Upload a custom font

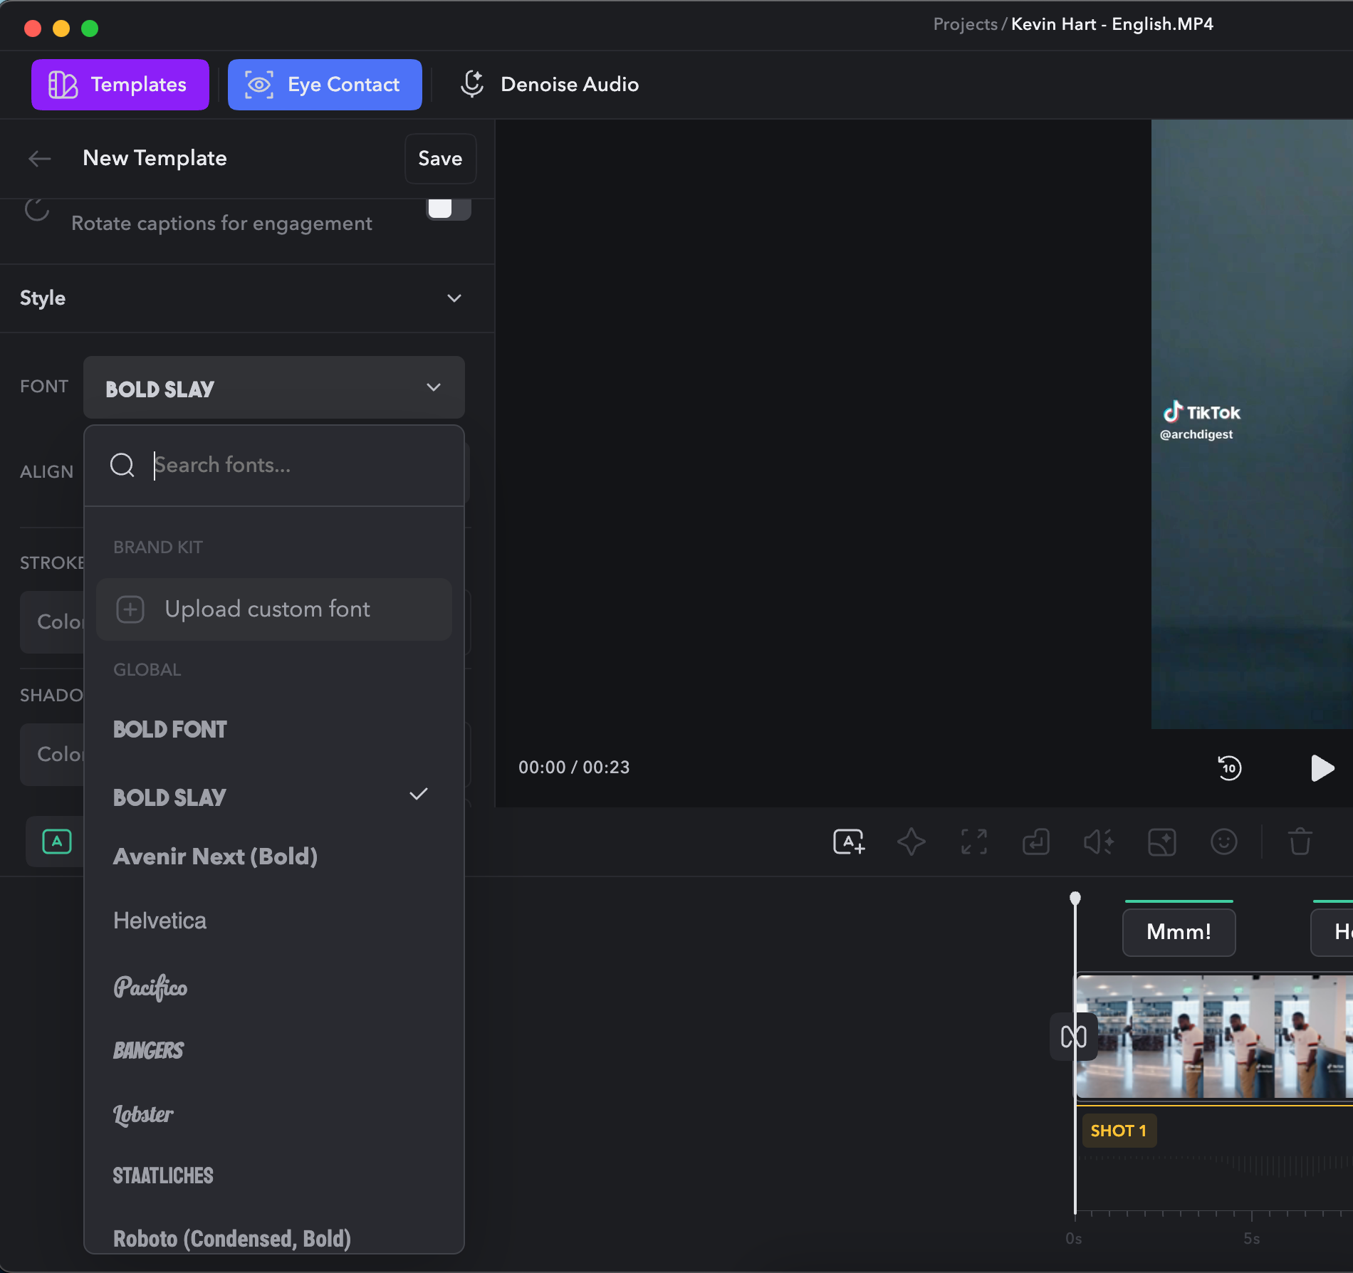(274, 609)
